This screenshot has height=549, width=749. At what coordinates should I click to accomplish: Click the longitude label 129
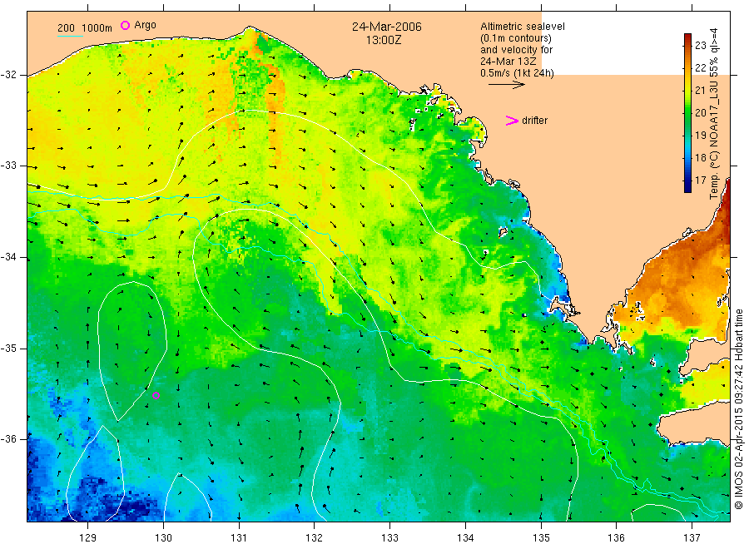[88, 538]
